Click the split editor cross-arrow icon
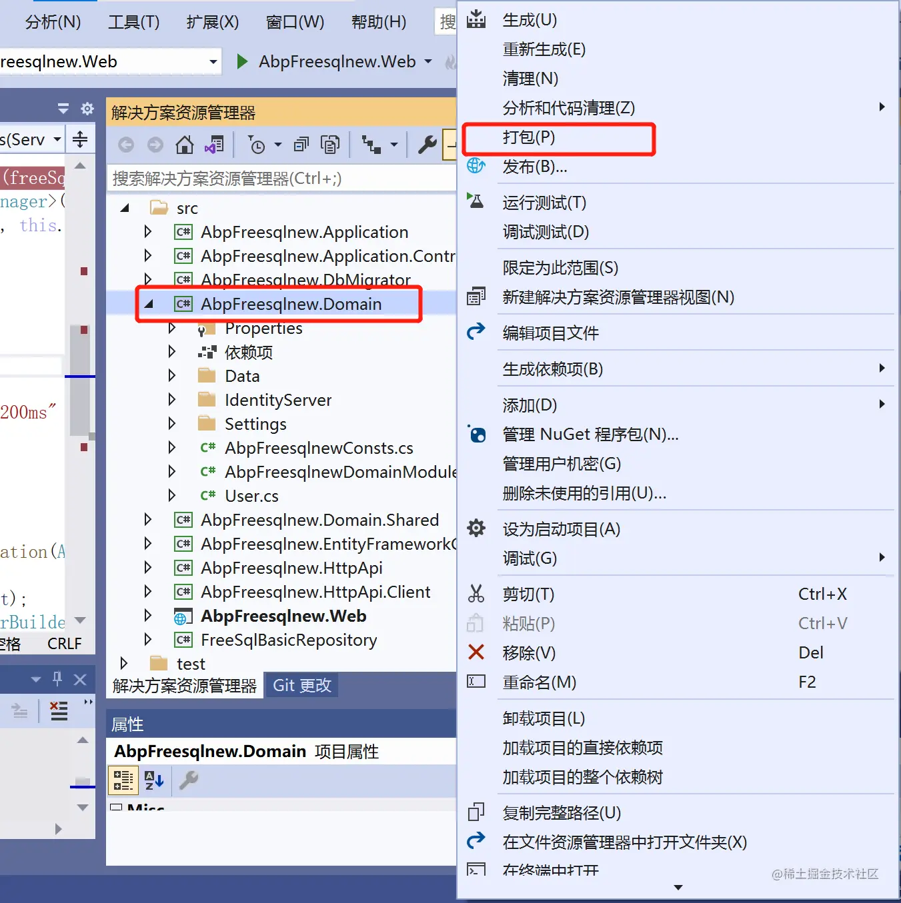 point(80,139)
